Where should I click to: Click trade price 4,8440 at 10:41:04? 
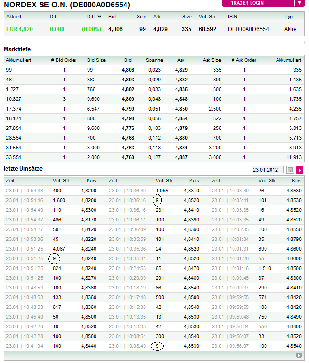pyautogui.click(x=88, y=346)
